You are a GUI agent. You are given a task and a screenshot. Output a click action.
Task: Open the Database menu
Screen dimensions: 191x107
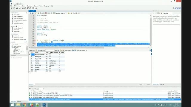(x=30, y=6)
